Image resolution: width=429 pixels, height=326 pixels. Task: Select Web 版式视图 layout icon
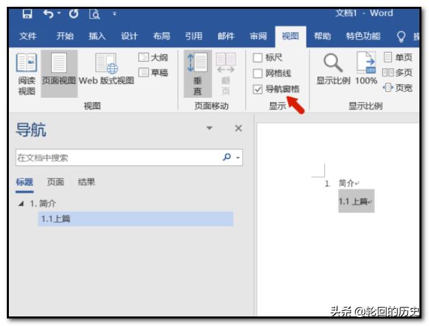107,74
